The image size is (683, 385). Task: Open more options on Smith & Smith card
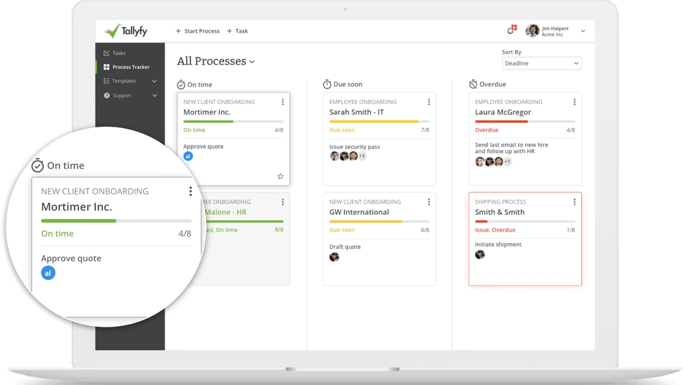(574, 202)
